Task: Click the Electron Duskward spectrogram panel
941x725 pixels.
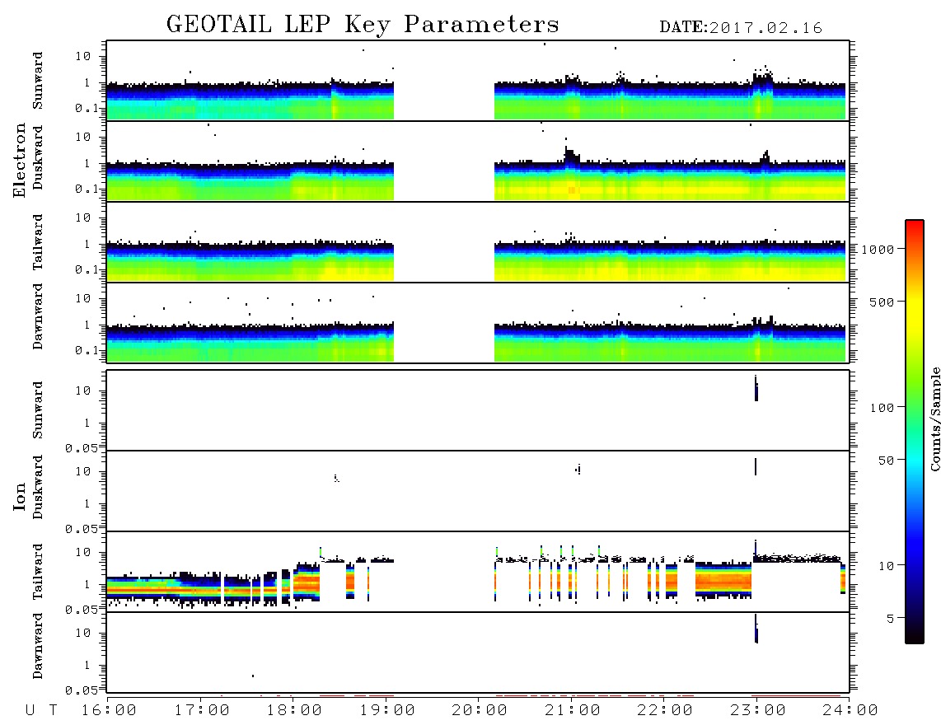Action: click(478, 161)
